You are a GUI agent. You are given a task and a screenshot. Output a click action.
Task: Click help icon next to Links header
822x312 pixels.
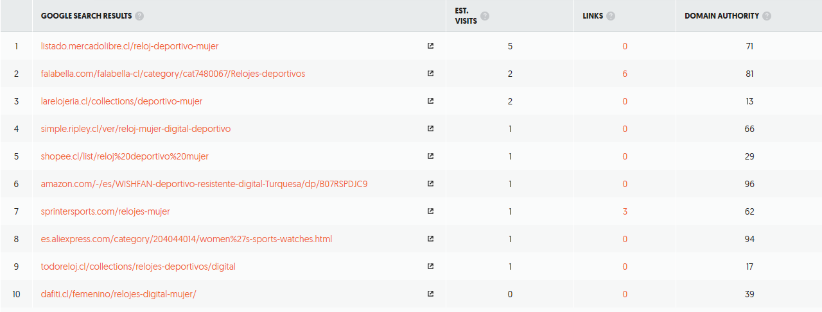pos(611,16)
